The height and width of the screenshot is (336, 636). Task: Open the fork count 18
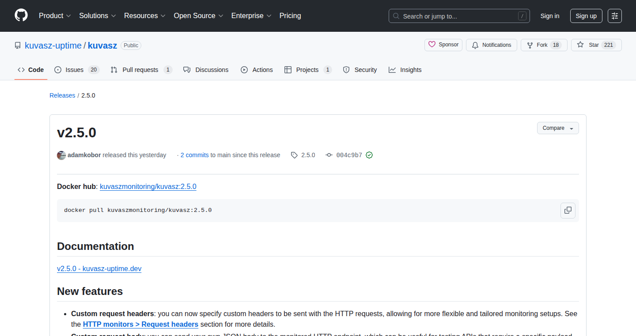(556, 45)
